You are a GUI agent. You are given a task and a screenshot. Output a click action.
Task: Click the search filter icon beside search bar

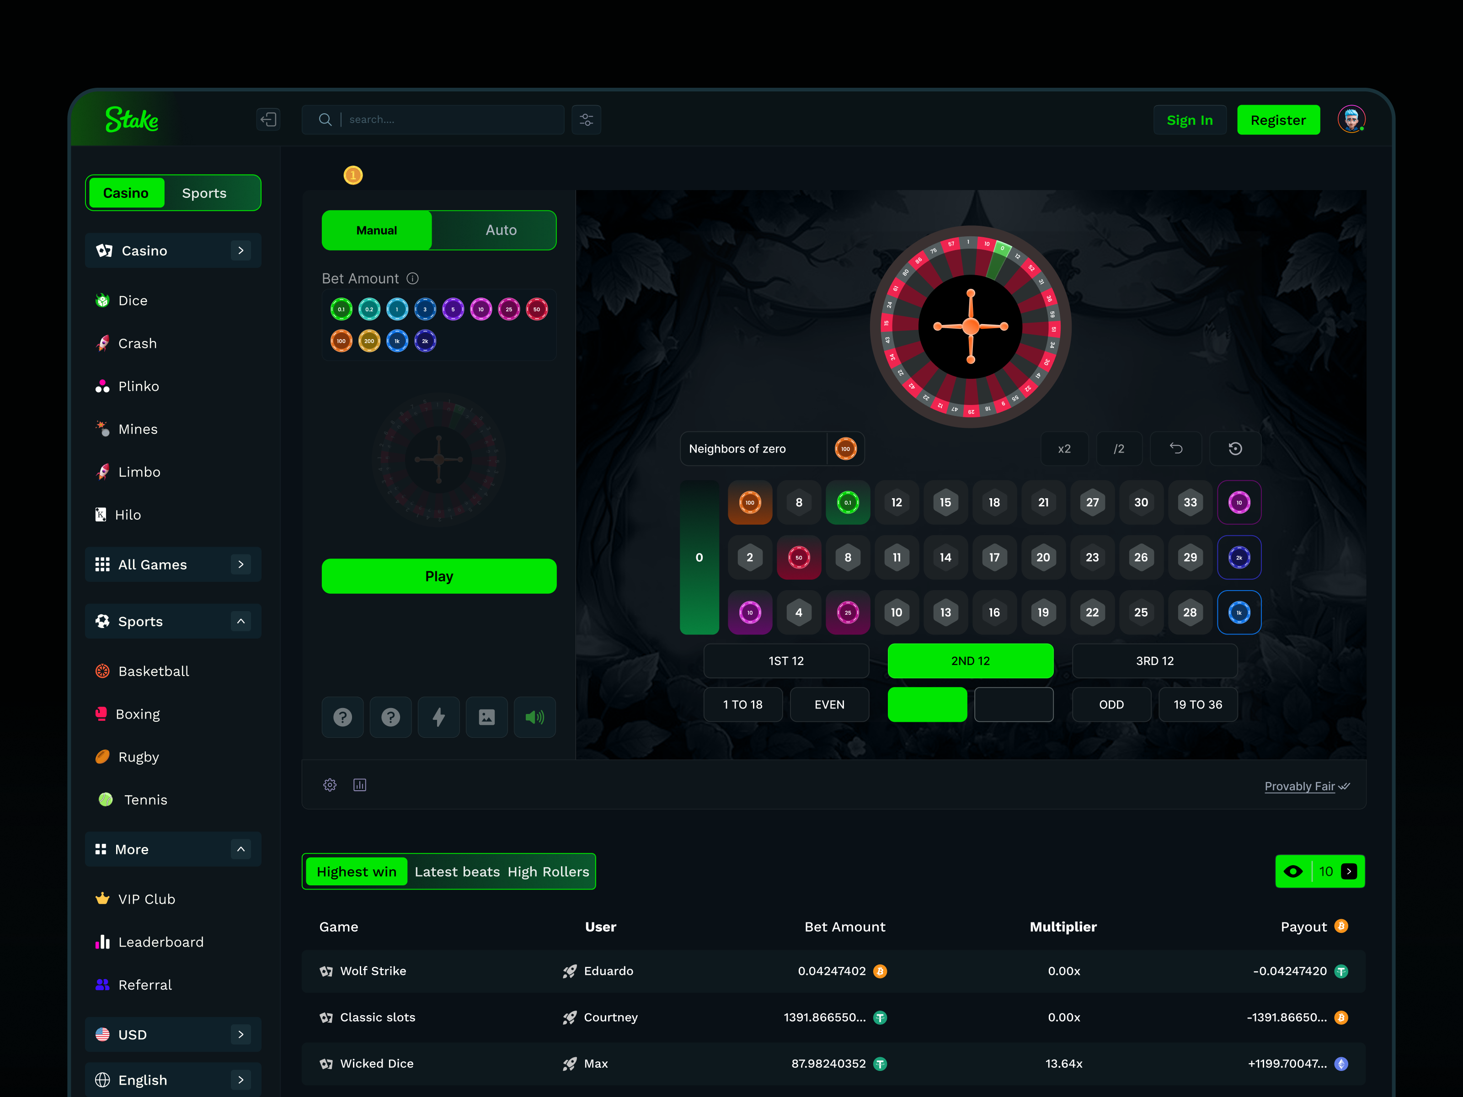(x=586, y=119)
